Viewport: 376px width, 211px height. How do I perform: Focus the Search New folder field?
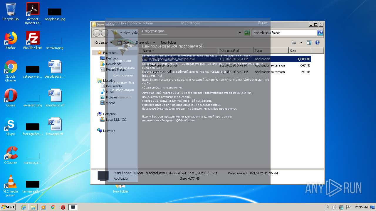coord(284,33)
